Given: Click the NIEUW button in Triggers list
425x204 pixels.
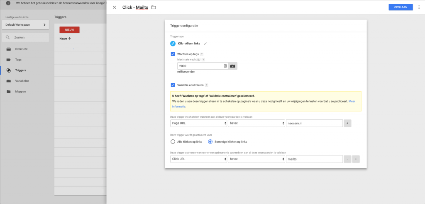Looking at the screenshot, I should pos(69,30).
